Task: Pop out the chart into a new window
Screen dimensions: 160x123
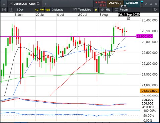Action: [151, 4]
